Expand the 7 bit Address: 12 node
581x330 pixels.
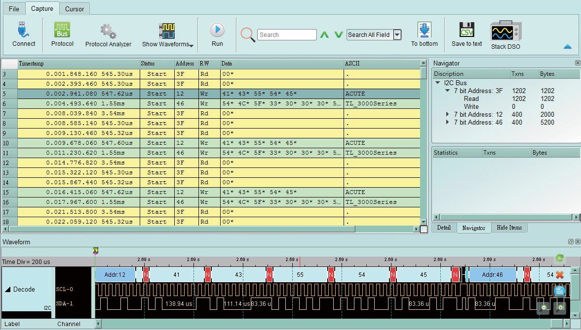pos(447,114)
